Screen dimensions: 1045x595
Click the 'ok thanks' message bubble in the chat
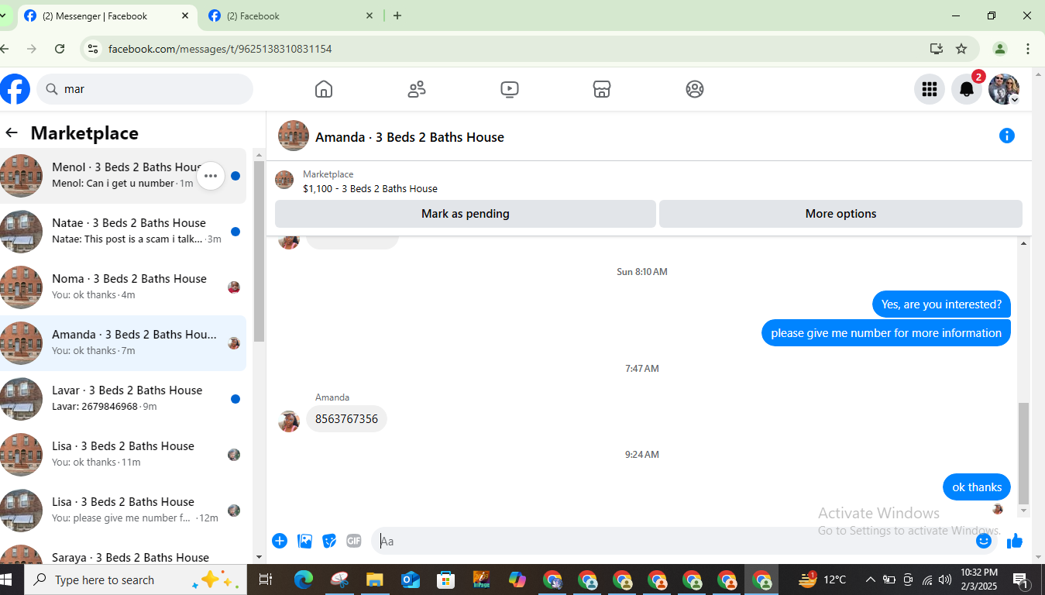pos(977,487)
